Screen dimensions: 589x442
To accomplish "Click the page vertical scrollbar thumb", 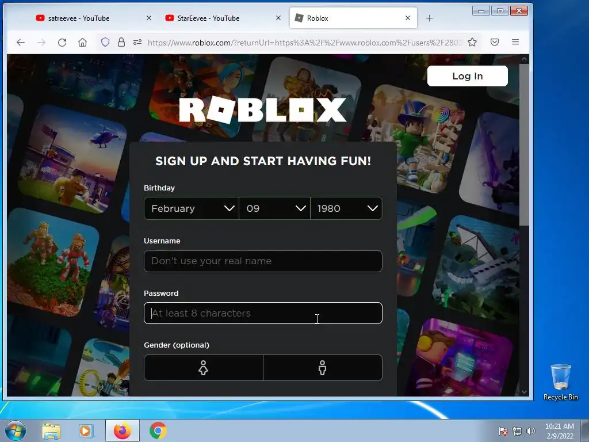I will 524,144.
